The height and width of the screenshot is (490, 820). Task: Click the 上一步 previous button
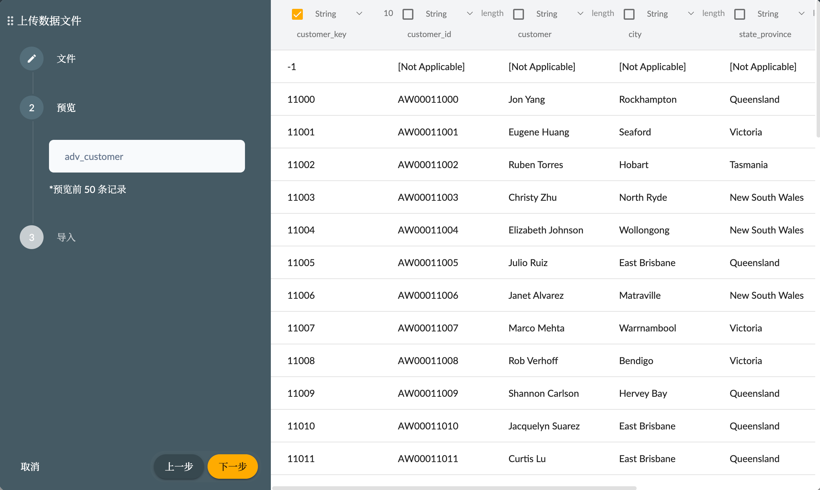tap(179, 466)
